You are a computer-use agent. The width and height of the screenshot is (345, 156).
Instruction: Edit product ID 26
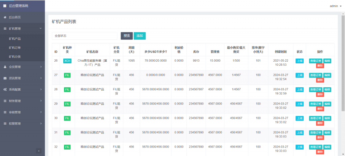[x=327, y=61]
